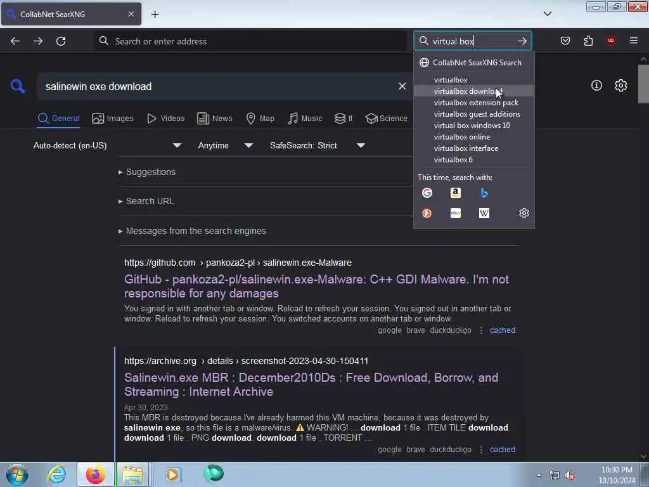Open cached link for archive.org result
649x487 pixels.
(503, 450)
